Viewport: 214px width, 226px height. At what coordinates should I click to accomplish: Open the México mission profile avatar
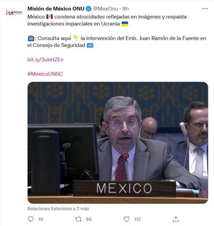14,13
